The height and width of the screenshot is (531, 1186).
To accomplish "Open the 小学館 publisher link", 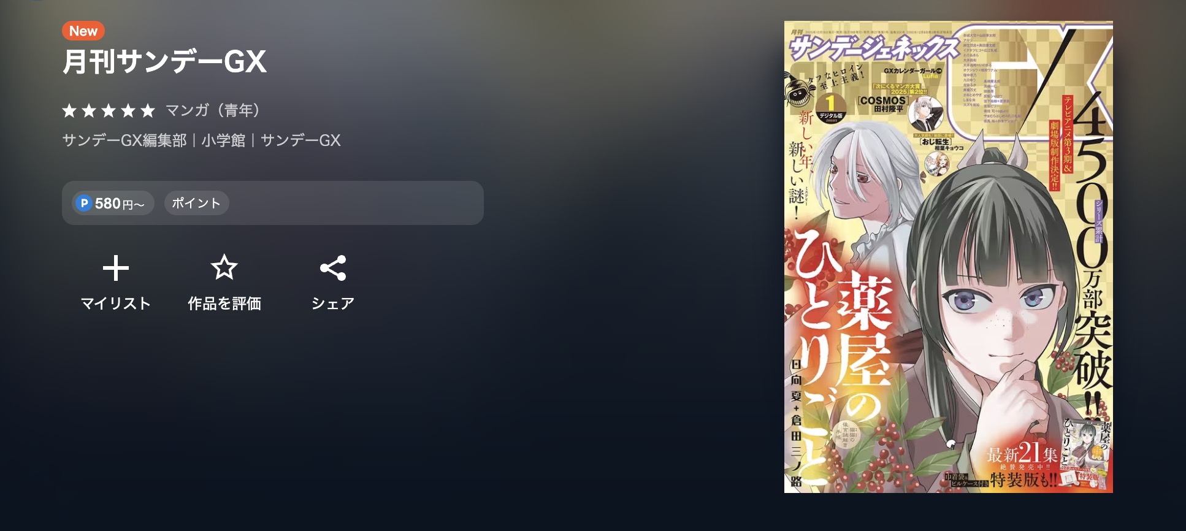I will (223, 140).
